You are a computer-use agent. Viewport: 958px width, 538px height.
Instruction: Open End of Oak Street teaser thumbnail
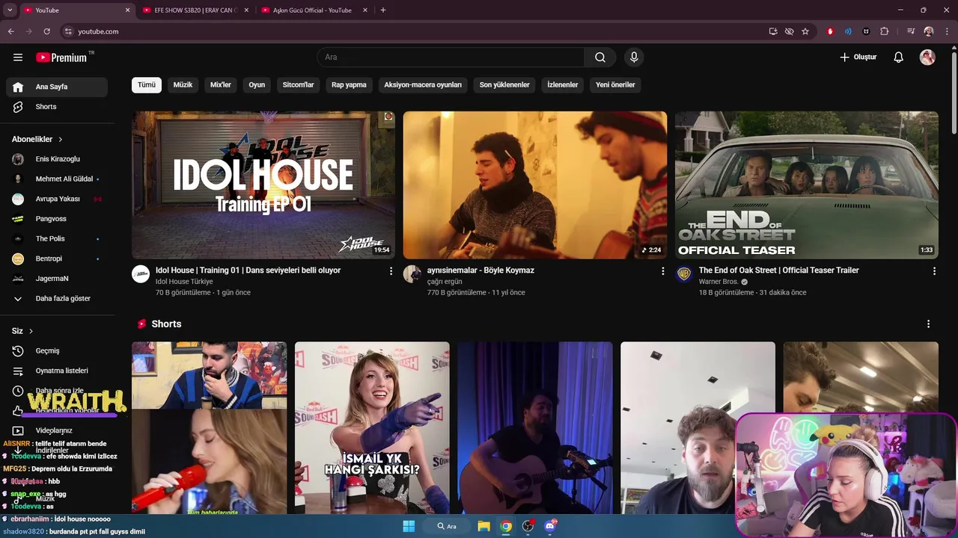(x=807, y=185)
